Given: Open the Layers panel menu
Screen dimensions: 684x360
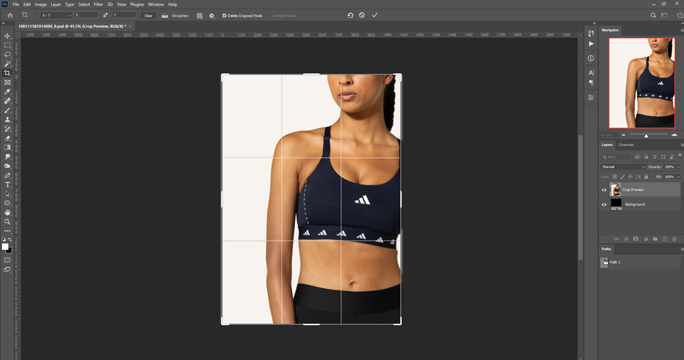Looking at the screenshot, I should (682, 145).
